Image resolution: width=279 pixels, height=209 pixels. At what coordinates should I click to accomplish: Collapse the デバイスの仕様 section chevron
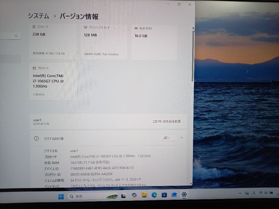(182, 138)
